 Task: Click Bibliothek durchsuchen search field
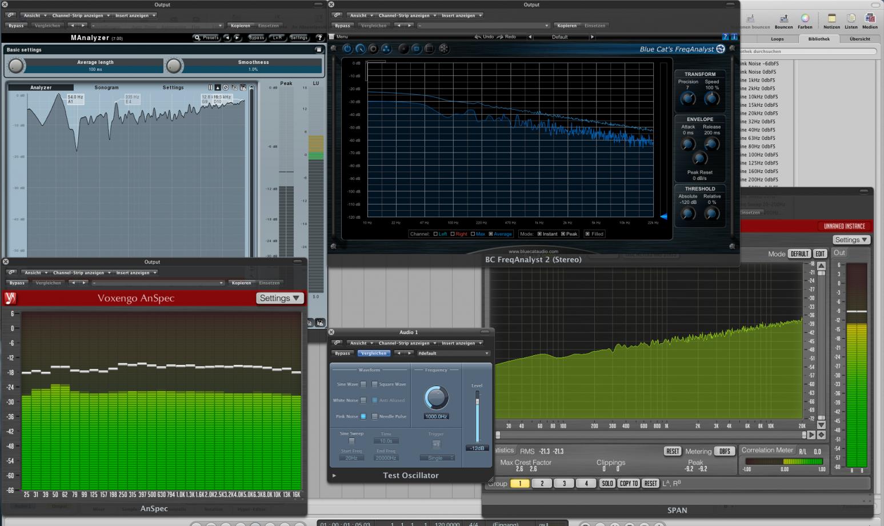[809, 51]
